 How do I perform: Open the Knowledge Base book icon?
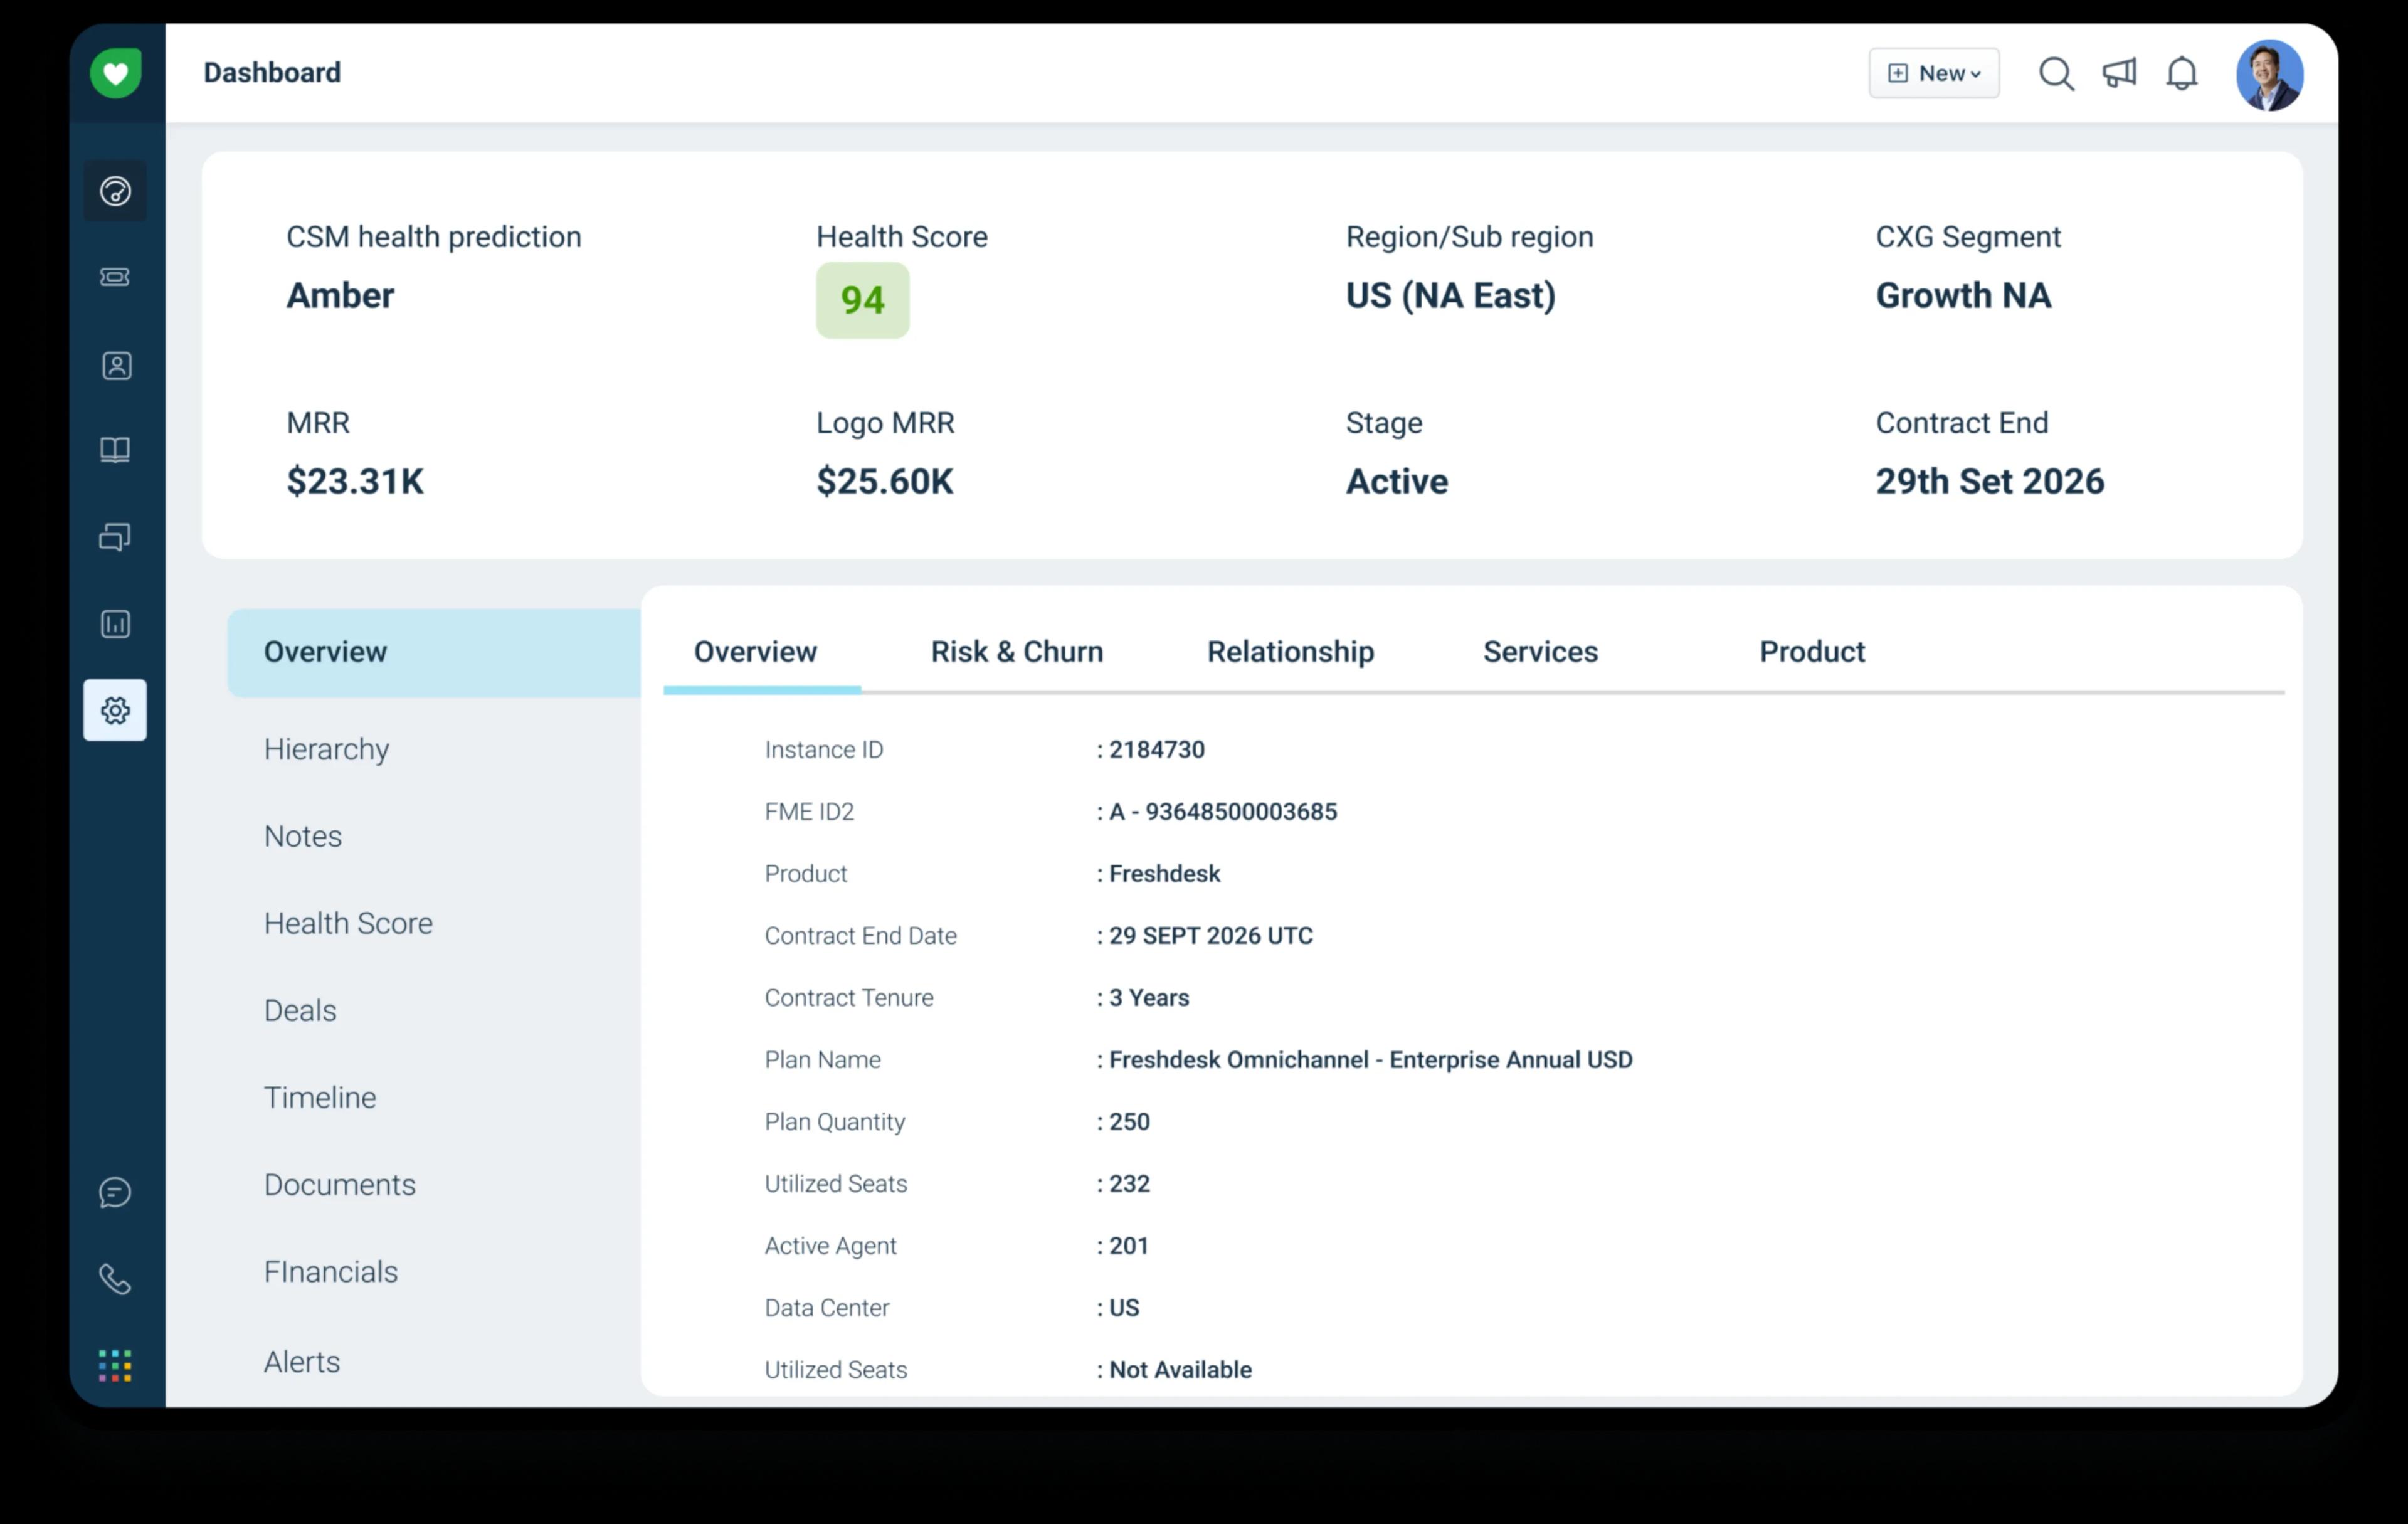tap(115, 450)
